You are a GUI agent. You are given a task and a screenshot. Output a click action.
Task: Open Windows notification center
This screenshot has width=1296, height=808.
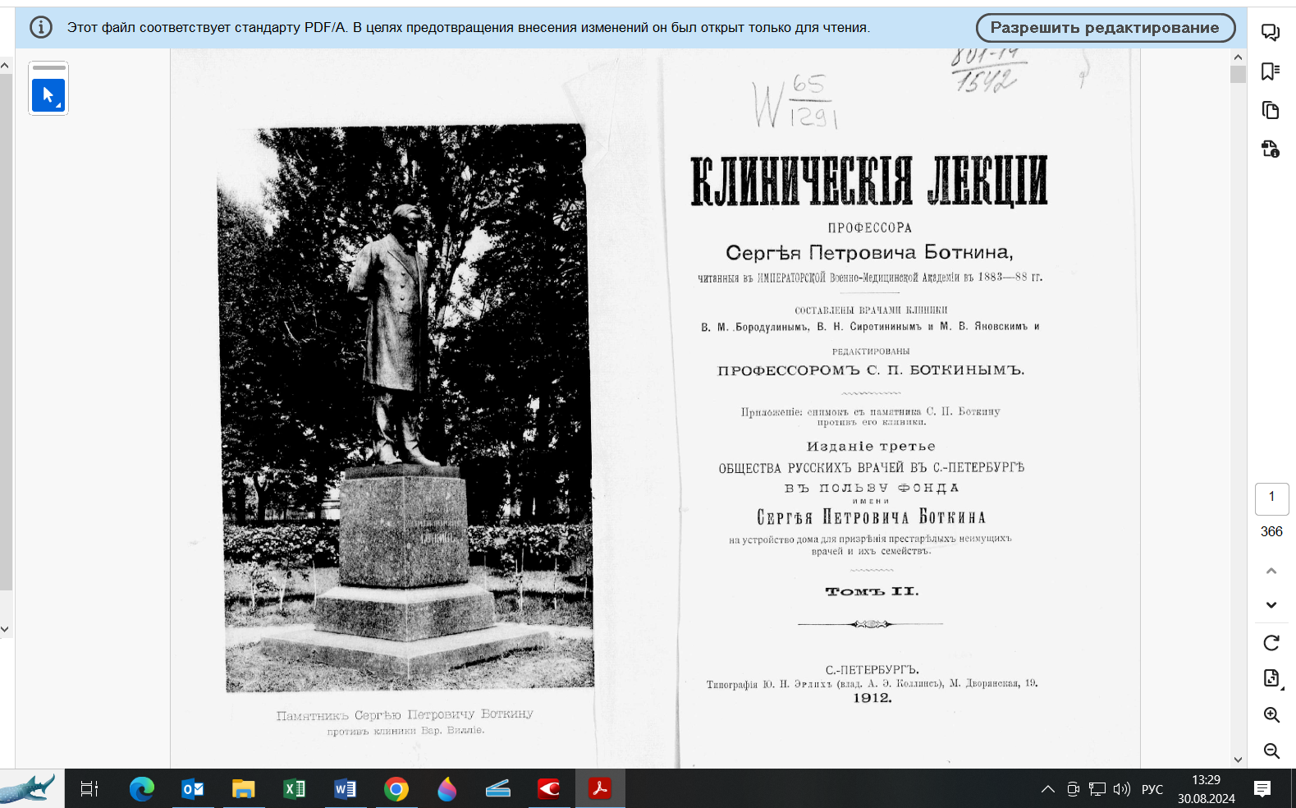point(1262,789)
